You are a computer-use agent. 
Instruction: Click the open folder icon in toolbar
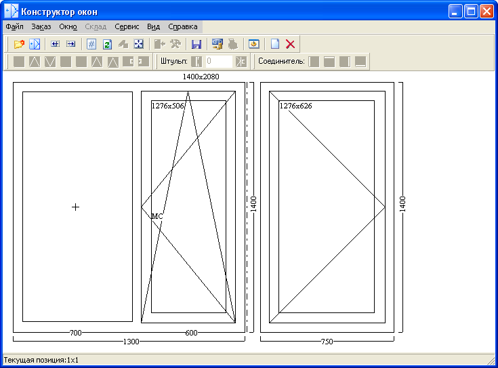click(20, 44)
